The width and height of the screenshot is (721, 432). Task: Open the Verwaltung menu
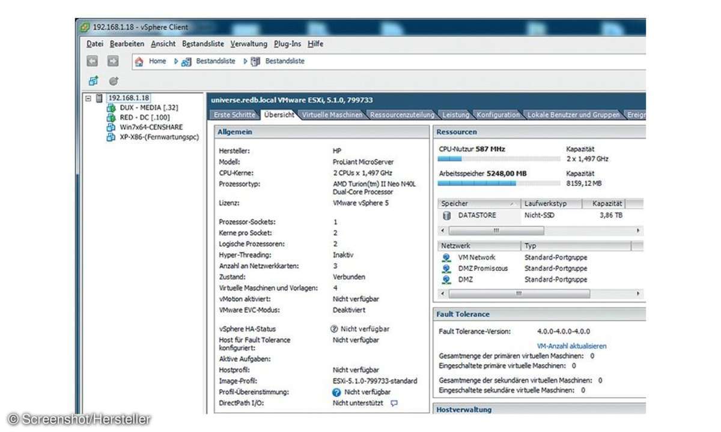tap(249, 44)
